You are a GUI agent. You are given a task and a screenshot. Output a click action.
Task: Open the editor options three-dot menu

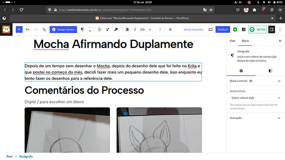click(x=280, y=29)
